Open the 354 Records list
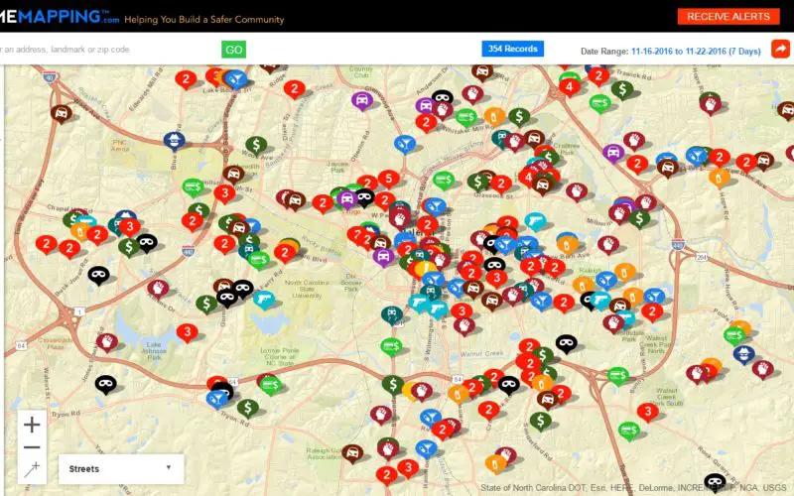This screenshot has height=496, width=794. click(x=512, y=49)
